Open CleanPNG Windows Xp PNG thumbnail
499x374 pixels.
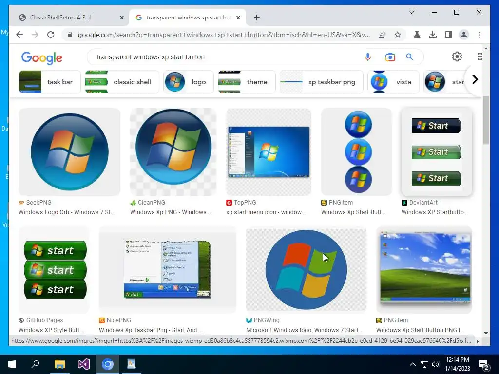tap(173, 152)
